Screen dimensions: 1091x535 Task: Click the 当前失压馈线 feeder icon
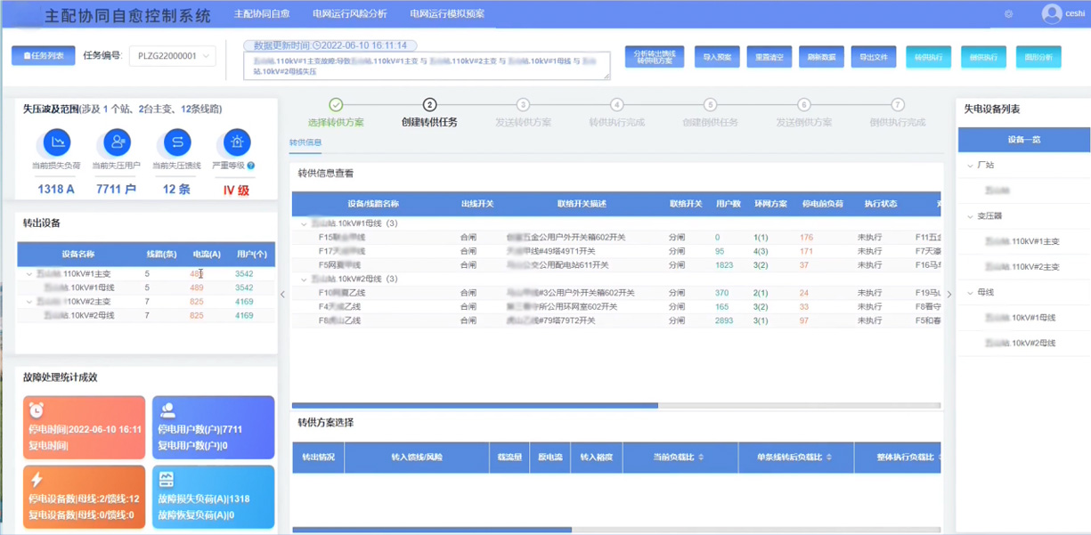[176, 142]
